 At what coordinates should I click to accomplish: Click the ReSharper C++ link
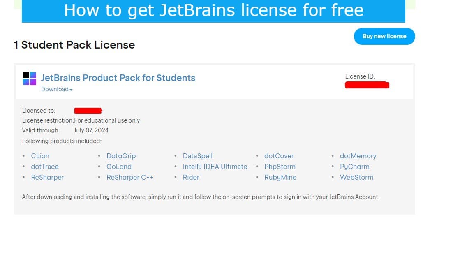click(129, 177)
